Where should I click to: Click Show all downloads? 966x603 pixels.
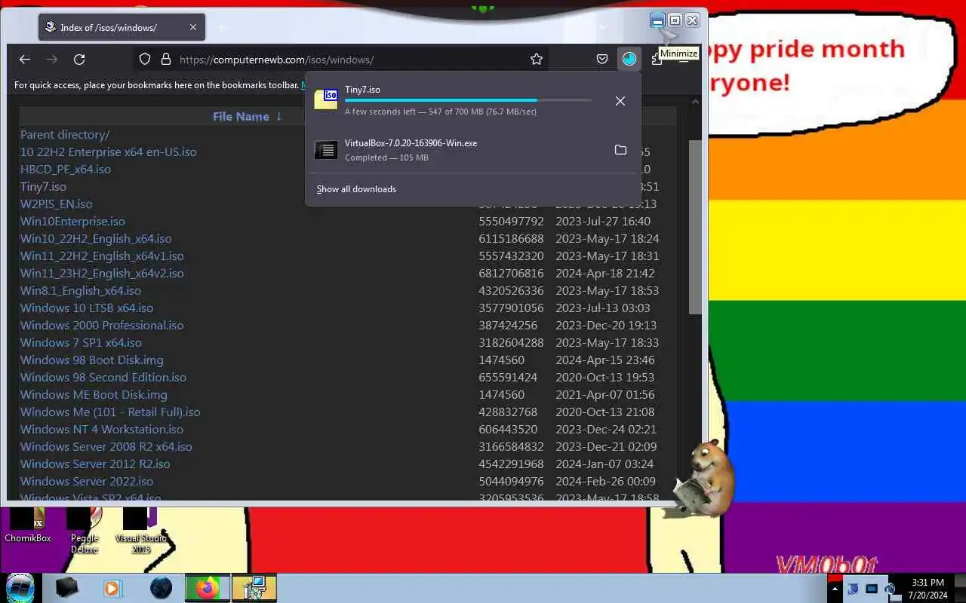pos(356,189)
